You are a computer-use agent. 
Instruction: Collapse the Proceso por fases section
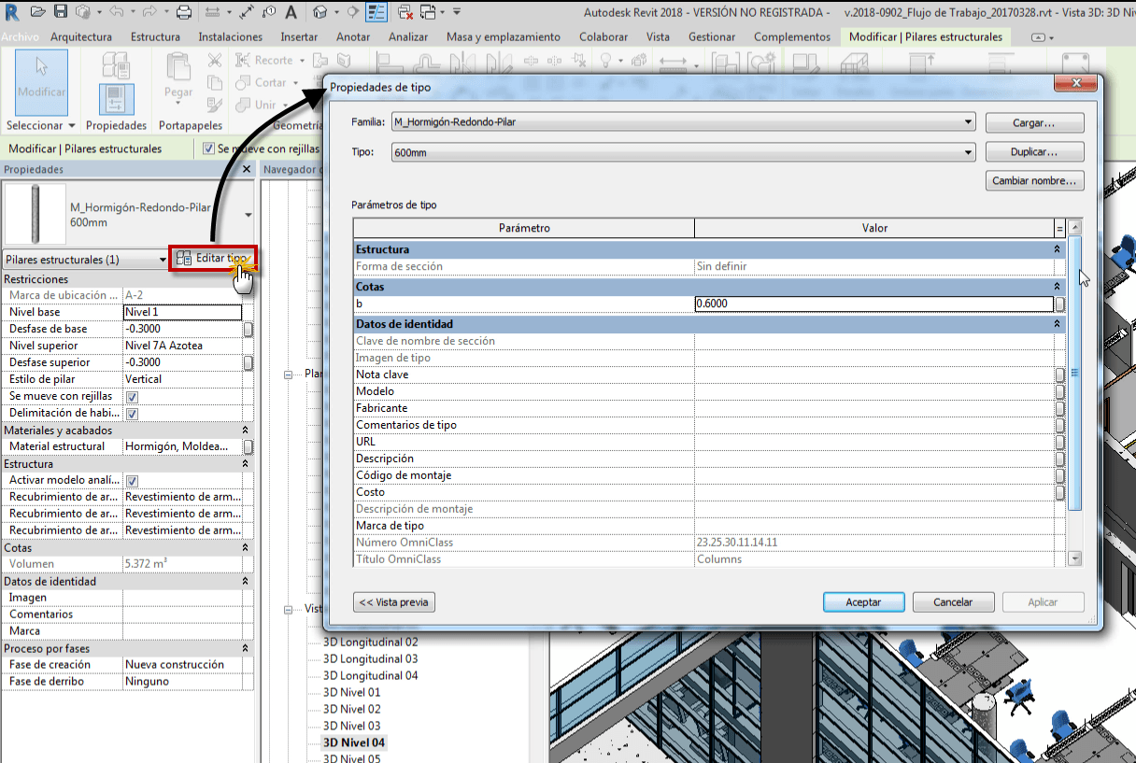point(246,648)
